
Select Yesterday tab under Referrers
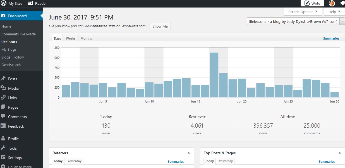75,161
